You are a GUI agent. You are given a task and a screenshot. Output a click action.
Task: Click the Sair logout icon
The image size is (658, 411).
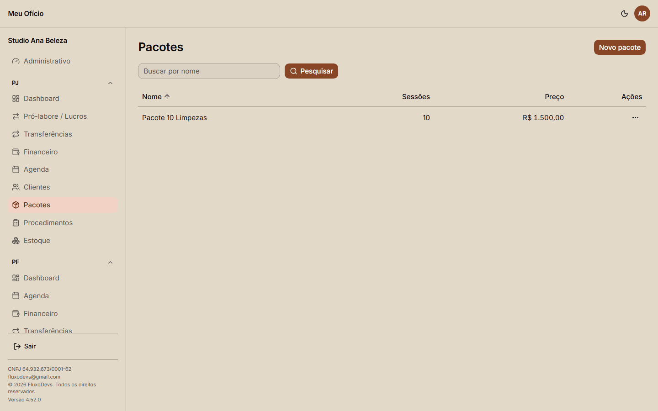tap(17, 347)
